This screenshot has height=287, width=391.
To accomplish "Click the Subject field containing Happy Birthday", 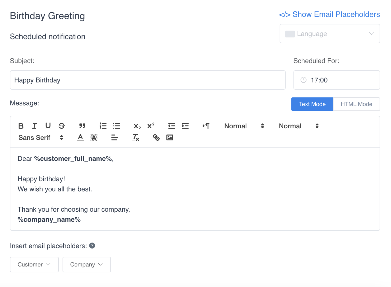I will click(148, 80).
